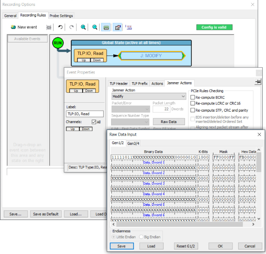Switch to the Gen3/4 tab

pyautogui.click(x=133, y=143)
